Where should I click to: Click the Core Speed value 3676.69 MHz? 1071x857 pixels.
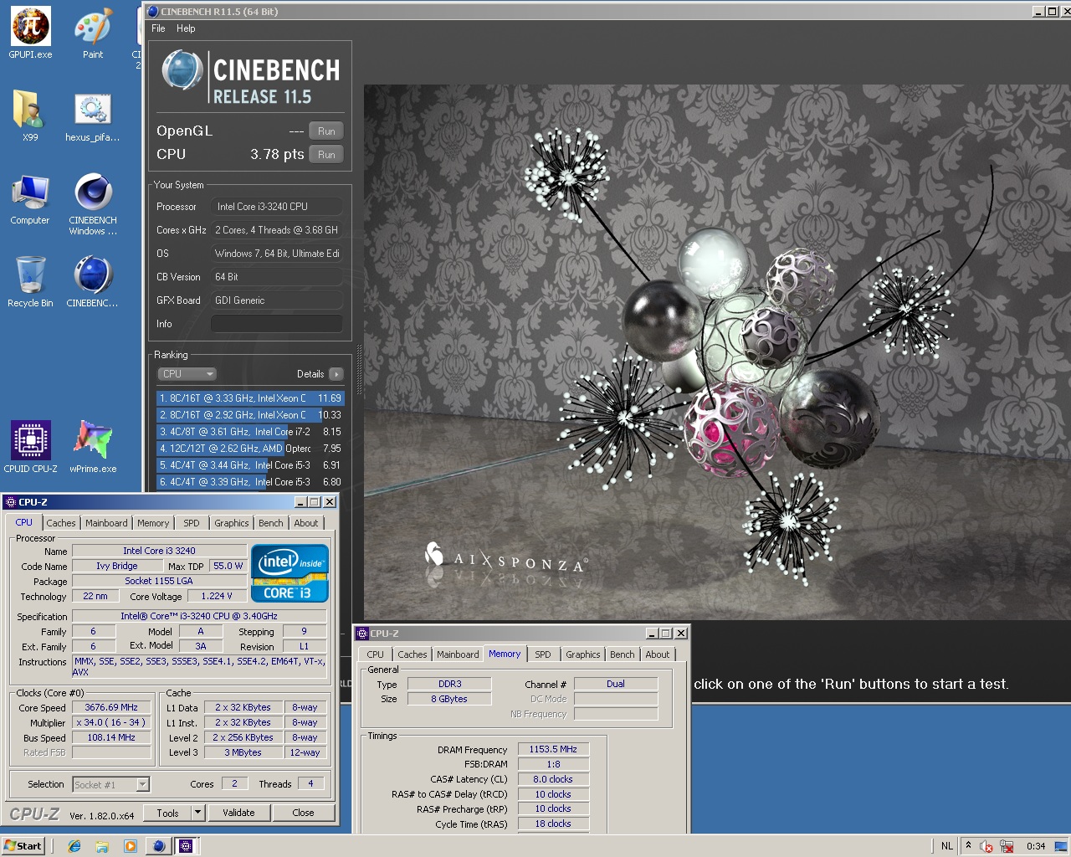[x=111, y=707]
